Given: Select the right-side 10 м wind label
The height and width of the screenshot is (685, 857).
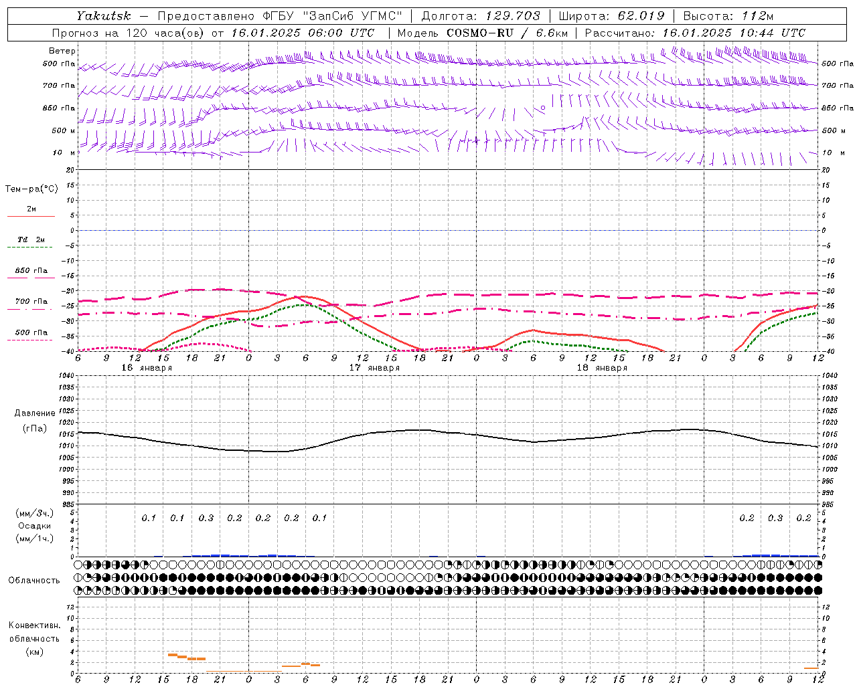Looking at the screenshot, I should tap(834, 153).
